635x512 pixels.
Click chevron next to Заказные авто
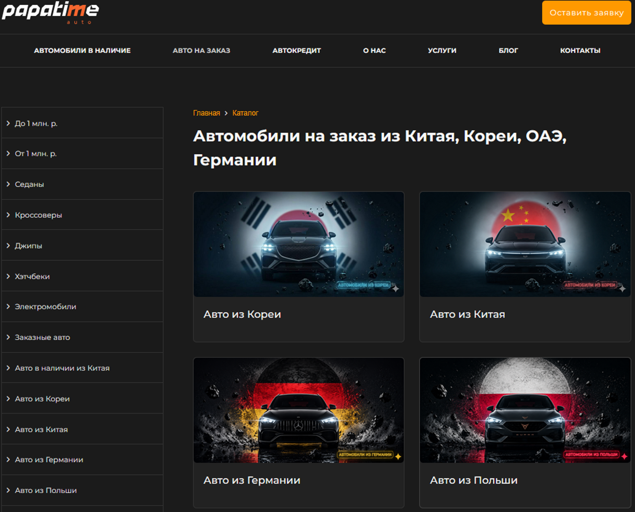click(8, 337)
